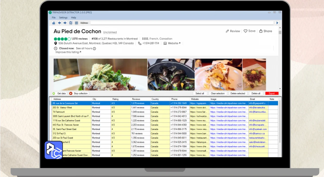Click the Restaurants in Montreal ranking link
The image size is (324, 177).
pyautogui.click(x=115, y=39)
